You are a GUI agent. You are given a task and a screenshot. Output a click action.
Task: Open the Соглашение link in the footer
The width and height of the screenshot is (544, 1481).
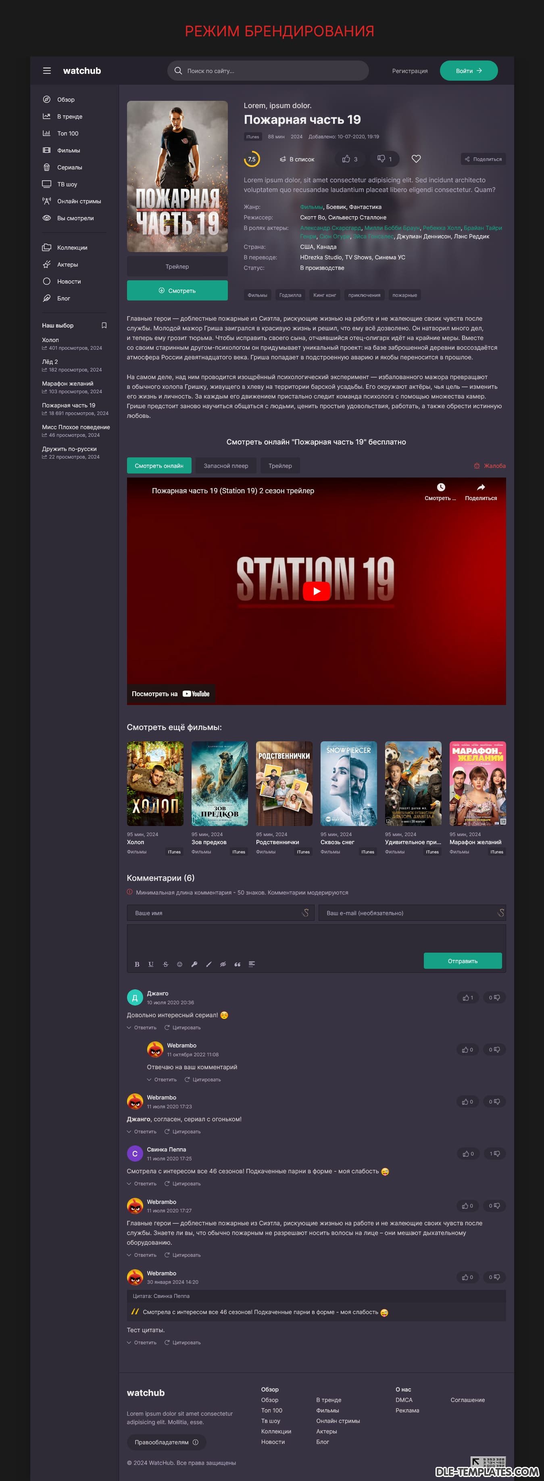pos(467,1400)
